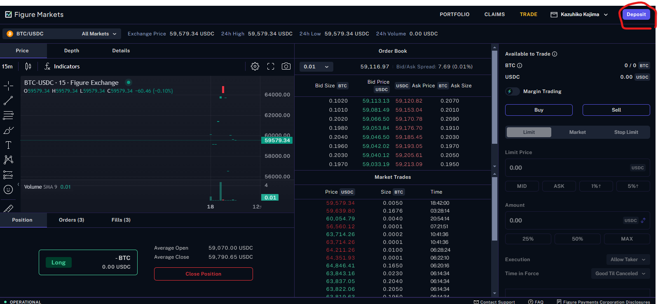Image resolution: width=658 pixels, height=304 pixels.
Task: Open the Indicators menu
Action: click(62, 66)
